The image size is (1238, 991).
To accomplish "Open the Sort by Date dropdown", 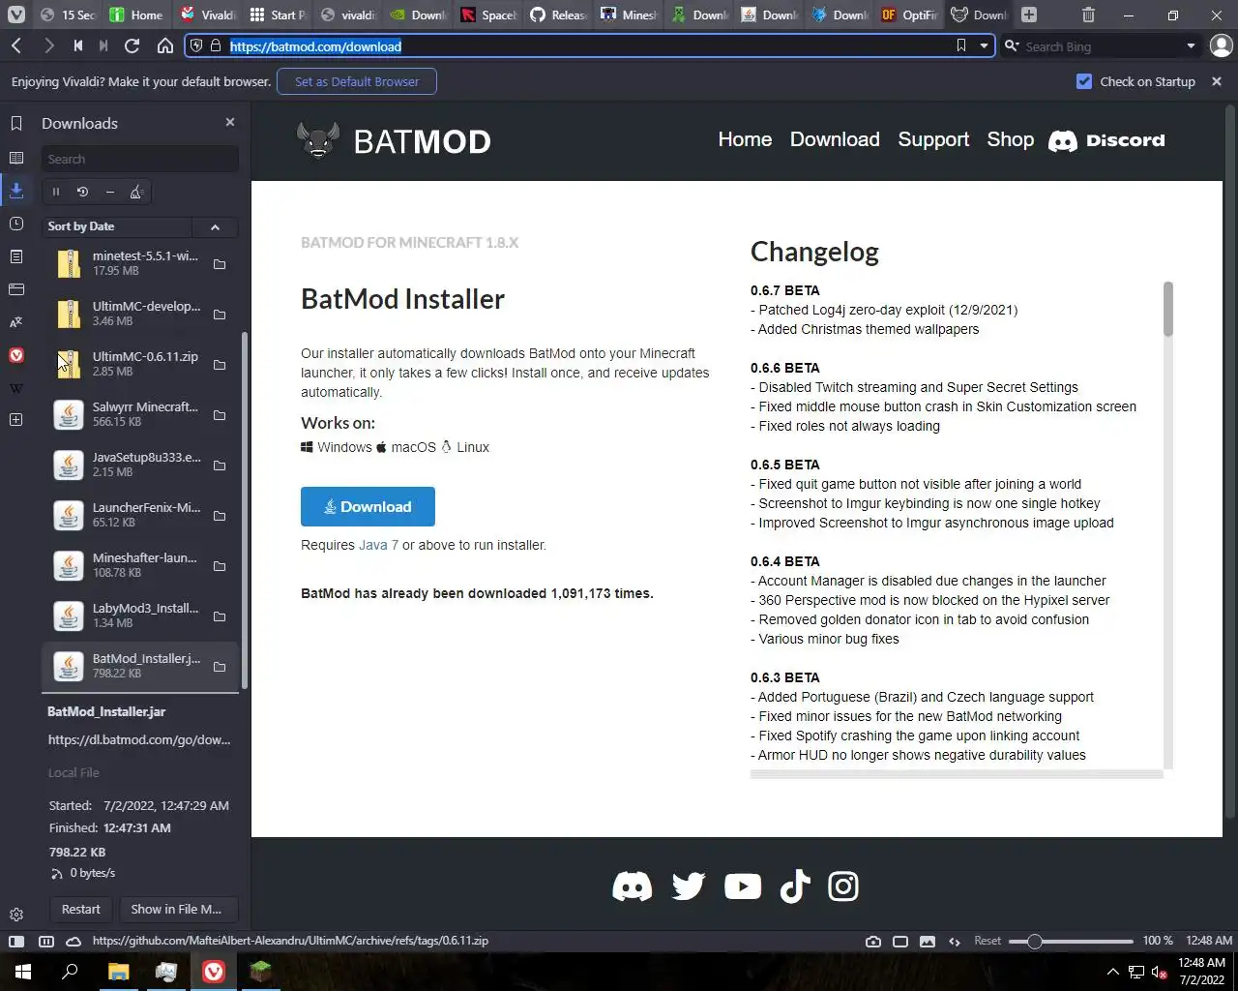I will 116,226.
